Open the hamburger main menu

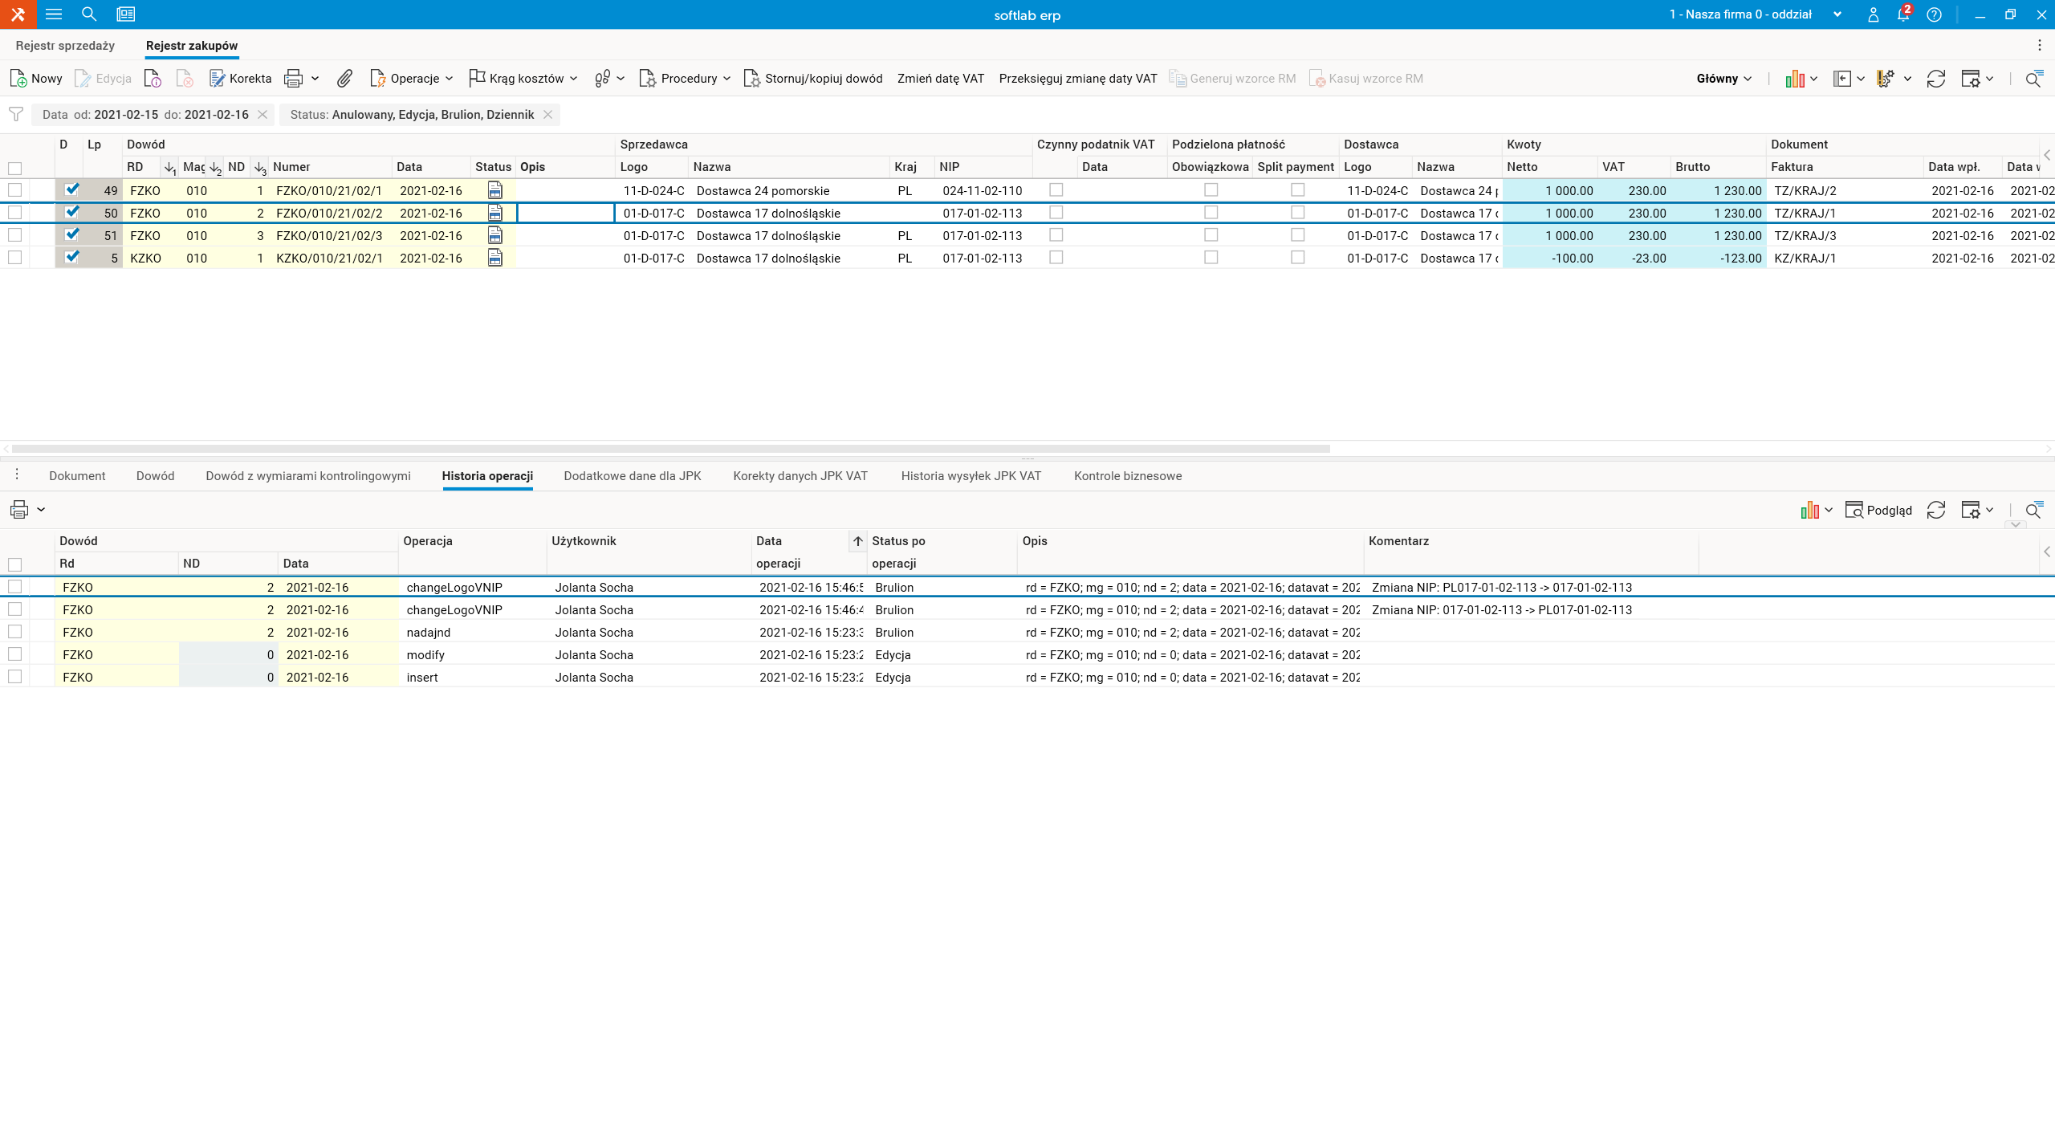tap(54, 14)
